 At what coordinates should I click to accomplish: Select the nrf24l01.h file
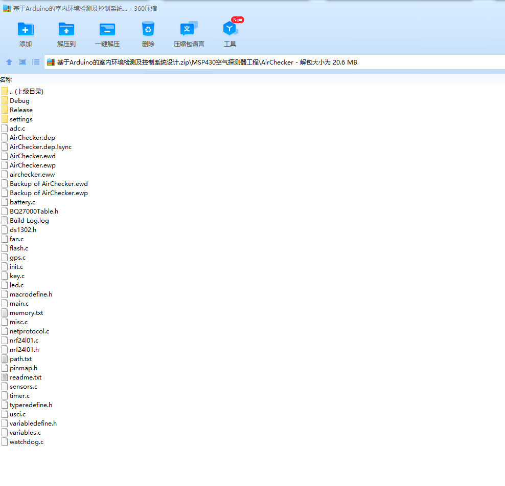click(x=20, y=350)
